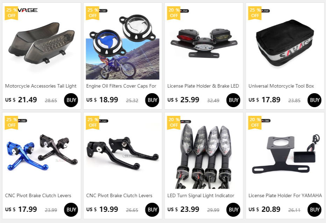Click BUY for the $17.99 CNC Pivot Levers
The height and width of the screenshot is (223, 326).
[x=71, y=210]
